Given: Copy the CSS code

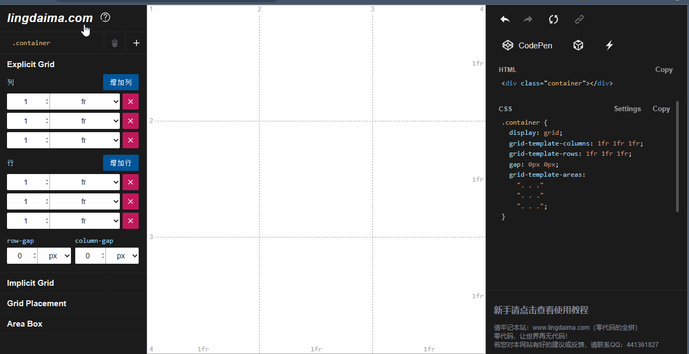Looking at the screenshot, I should point(661,109).
